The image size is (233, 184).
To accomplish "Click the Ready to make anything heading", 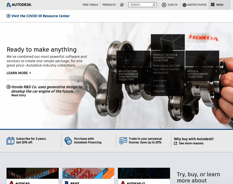I will [x=42, y=49].
